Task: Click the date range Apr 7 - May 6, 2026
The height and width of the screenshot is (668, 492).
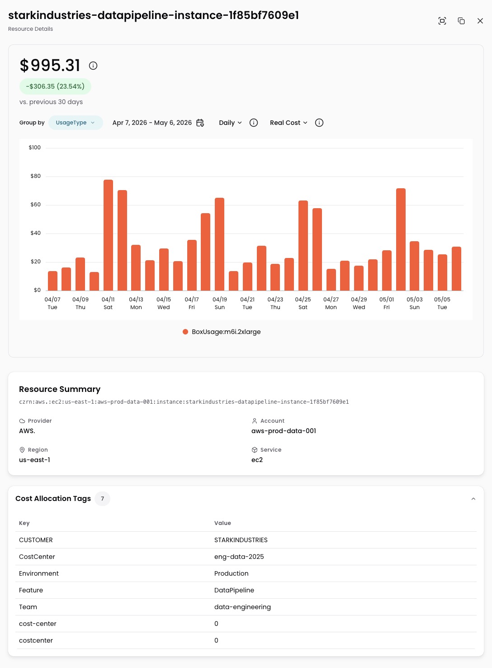Action: pyautogui.click(x=152, y=123)
